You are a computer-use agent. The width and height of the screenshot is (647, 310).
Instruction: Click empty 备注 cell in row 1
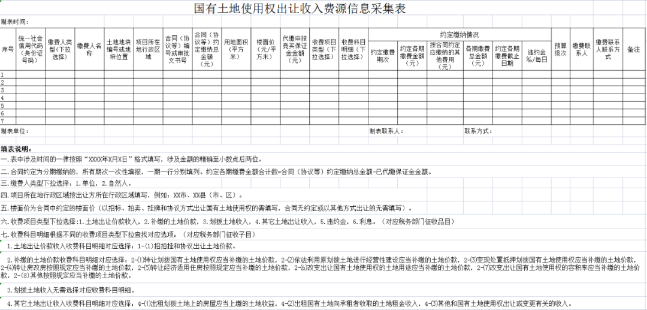pyautogui.click(x=634, y=75)
